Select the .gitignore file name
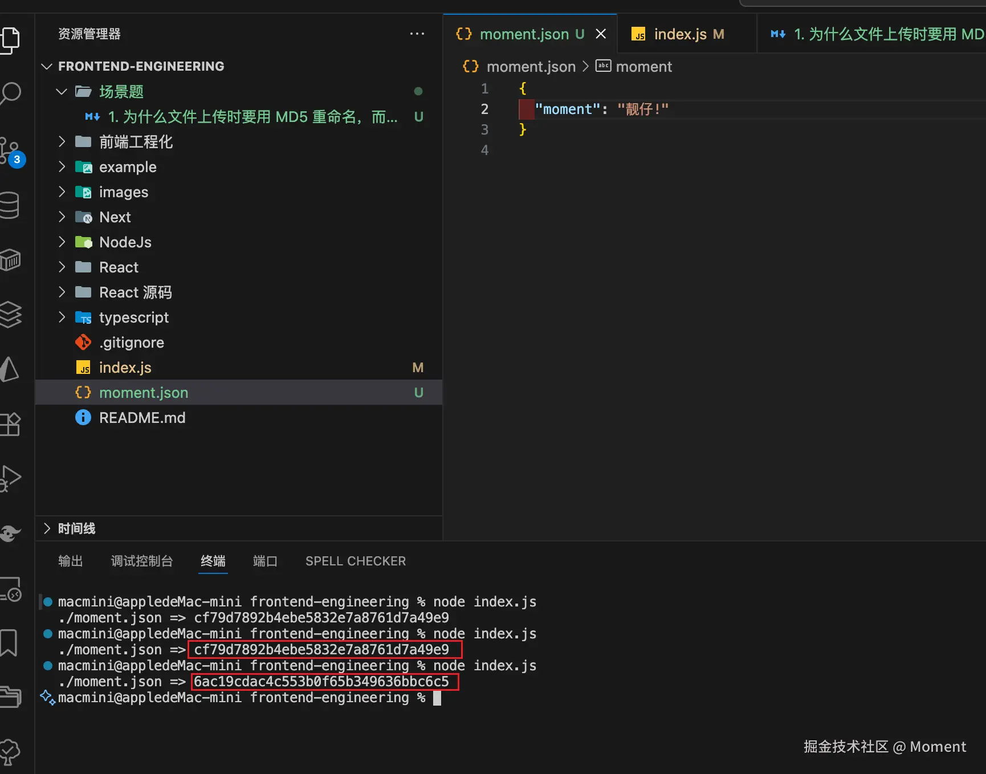Image resolution: width=986 pixels, height=774 pixels. 132,343
